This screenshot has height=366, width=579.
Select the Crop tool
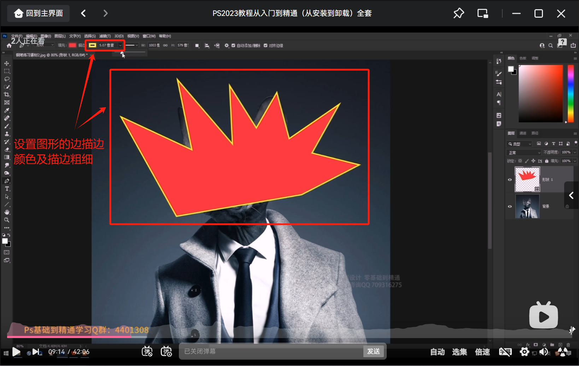[7, 94]
